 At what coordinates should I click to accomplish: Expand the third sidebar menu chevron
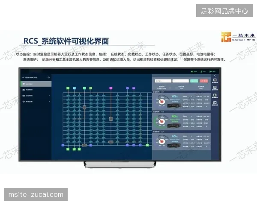(x=49, y=96)
